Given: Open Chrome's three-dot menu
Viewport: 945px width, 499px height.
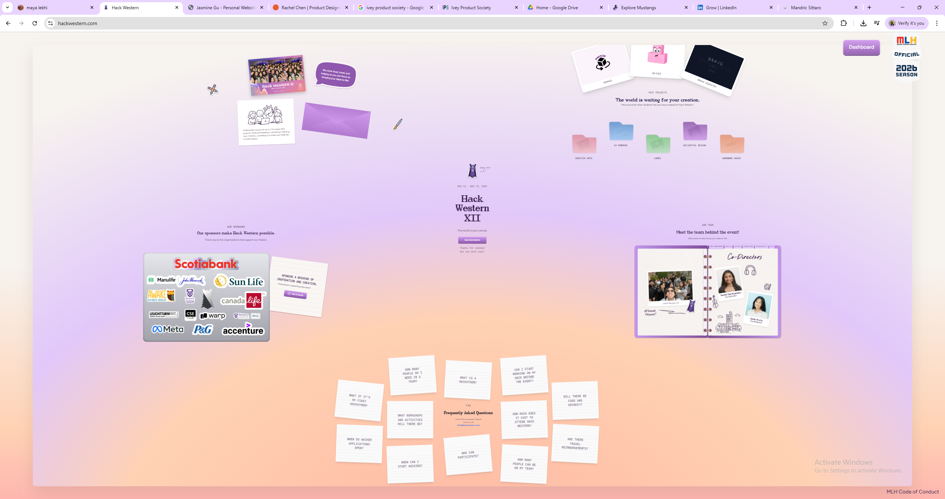Looking at the screenshot, I should [937, 23].
